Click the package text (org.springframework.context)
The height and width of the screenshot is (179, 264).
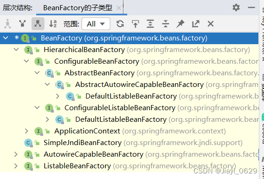174,131
